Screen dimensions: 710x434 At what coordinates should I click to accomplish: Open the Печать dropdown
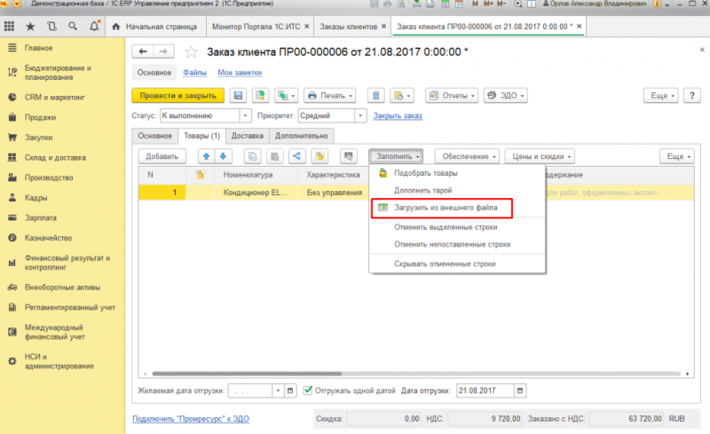329,96
